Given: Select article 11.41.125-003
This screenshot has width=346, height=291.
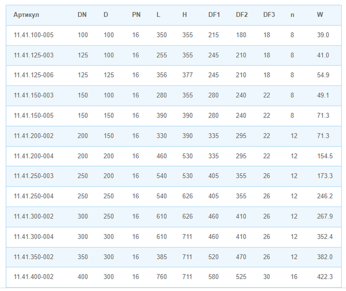Looking at the screenshot, I should [34, 55].
